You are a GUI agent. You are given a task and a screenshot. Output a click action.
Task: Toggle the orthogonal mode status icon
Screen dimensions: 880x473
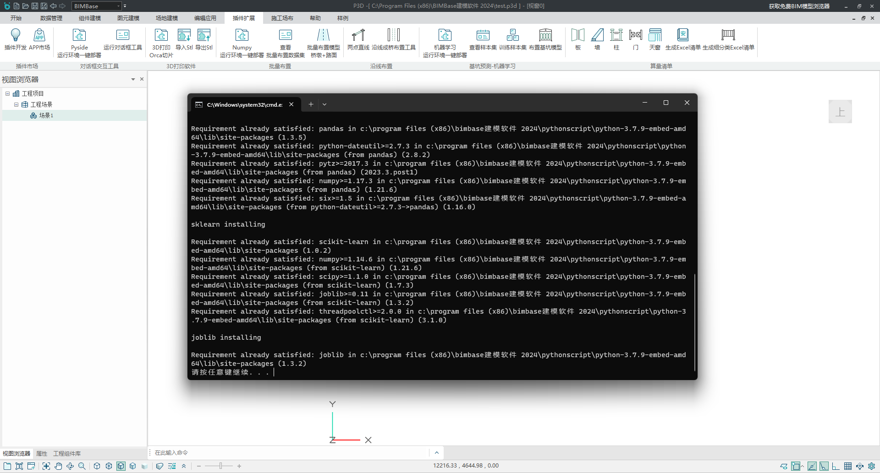pos(836,466)
